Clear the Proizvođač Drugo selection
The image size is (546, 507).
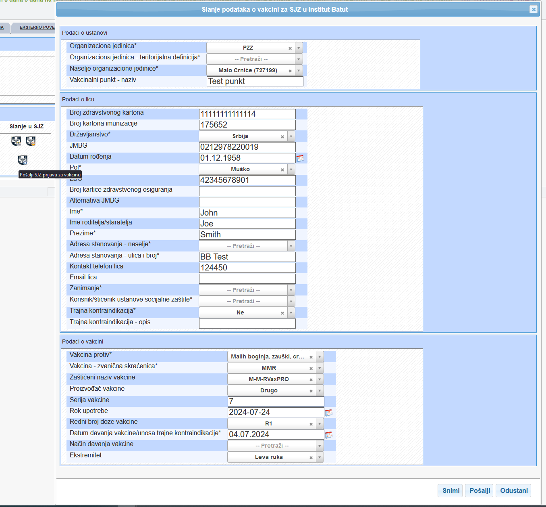coord(311,391)
